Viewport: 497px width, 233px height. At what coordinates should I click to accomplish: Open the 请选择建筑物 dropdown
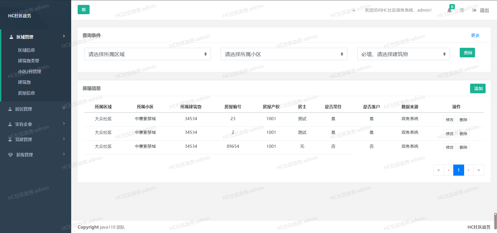pyautogui.click(x=404, y=54)
